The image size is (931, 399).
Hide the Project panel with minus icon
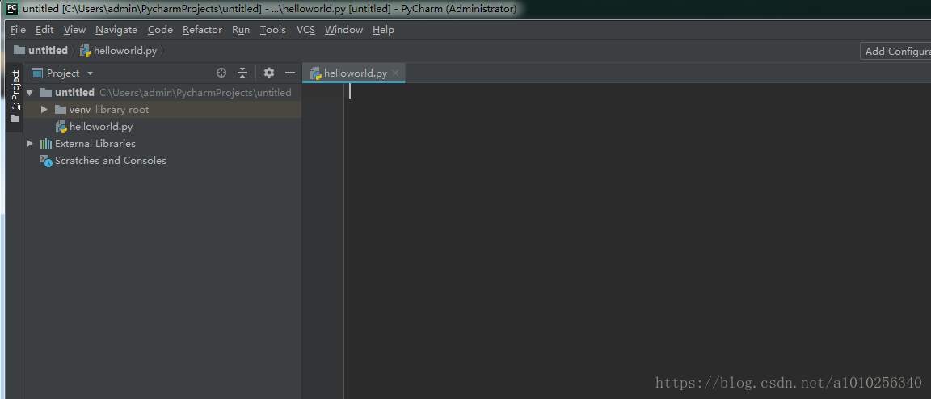point(290,73)
